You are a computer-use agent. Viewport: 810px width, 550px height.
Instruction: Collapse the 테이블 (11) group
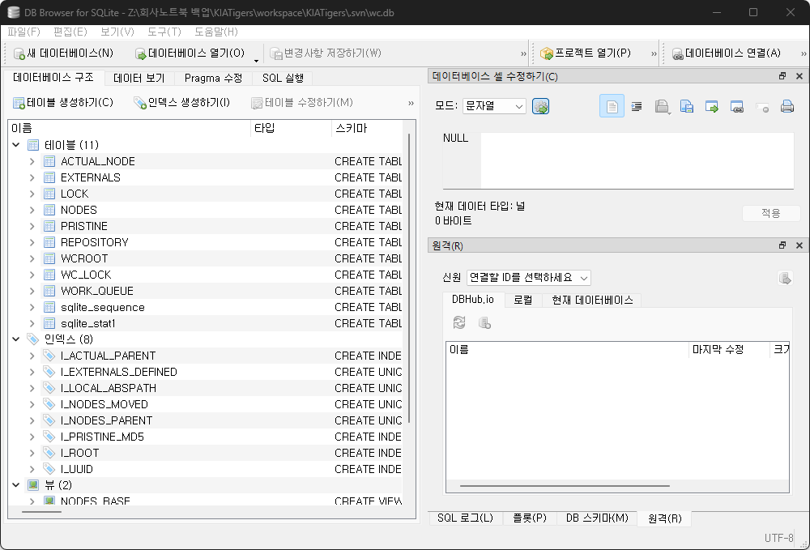(16, 145)
